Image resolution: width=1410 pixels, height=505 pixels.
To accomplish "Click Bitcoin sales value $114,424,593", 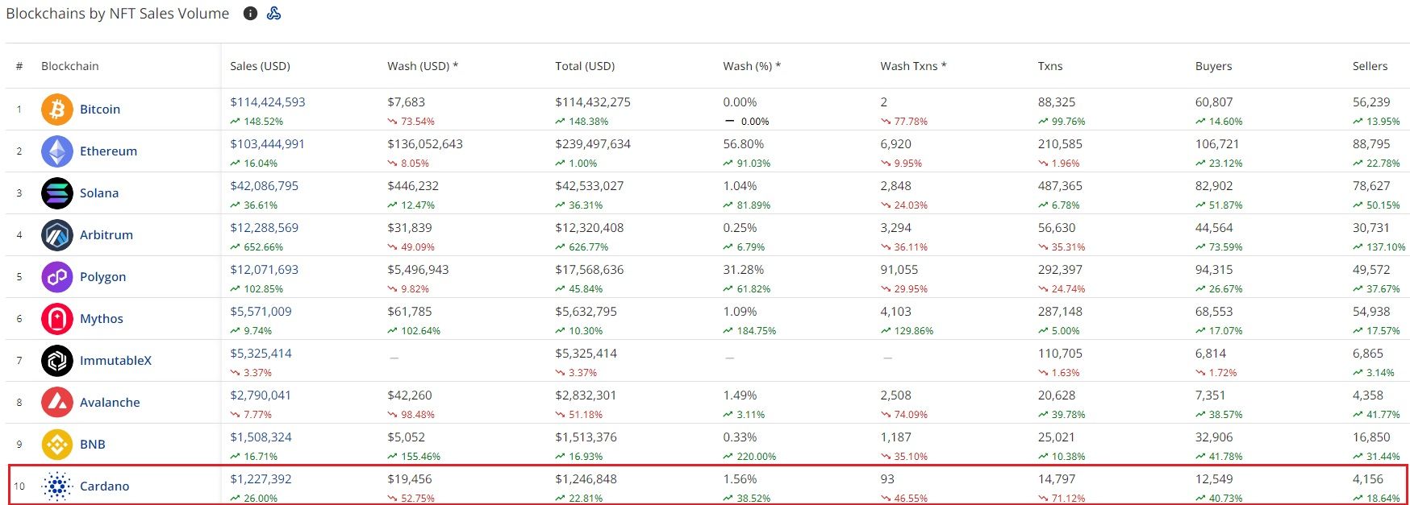I will coord(268,102).
